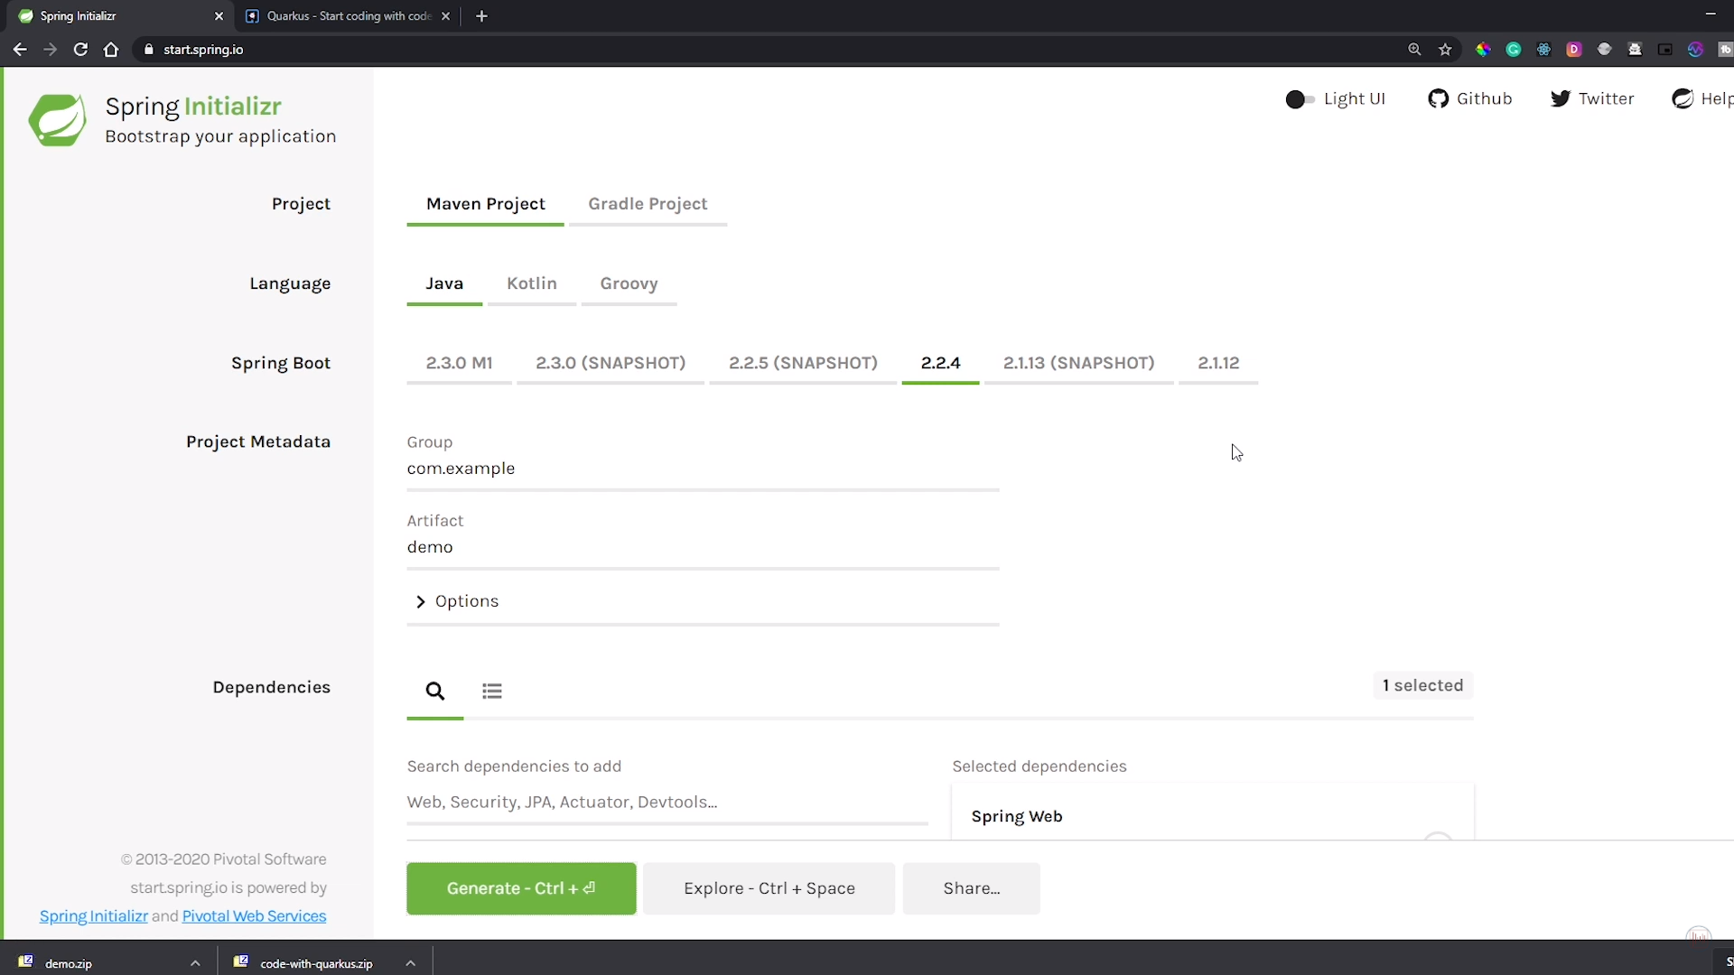Open Help via the Help icon
Screen dimensions: 1734x975
click(1683, 98)
